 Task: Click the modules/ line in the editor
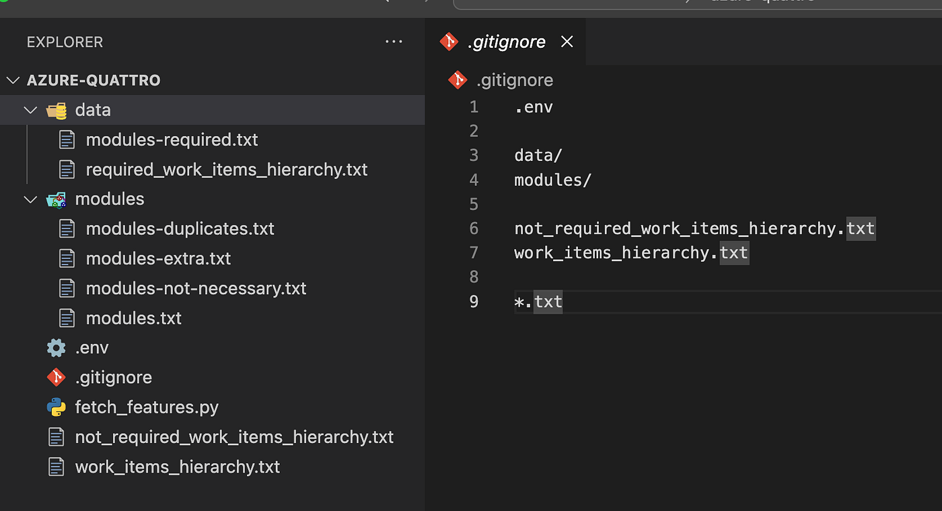(552, 180)
